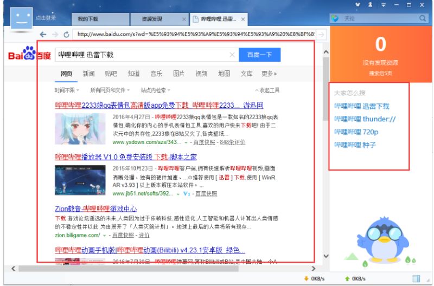
Task: Open the 所有网页和文件 filter dropdown
Action: 110,90
